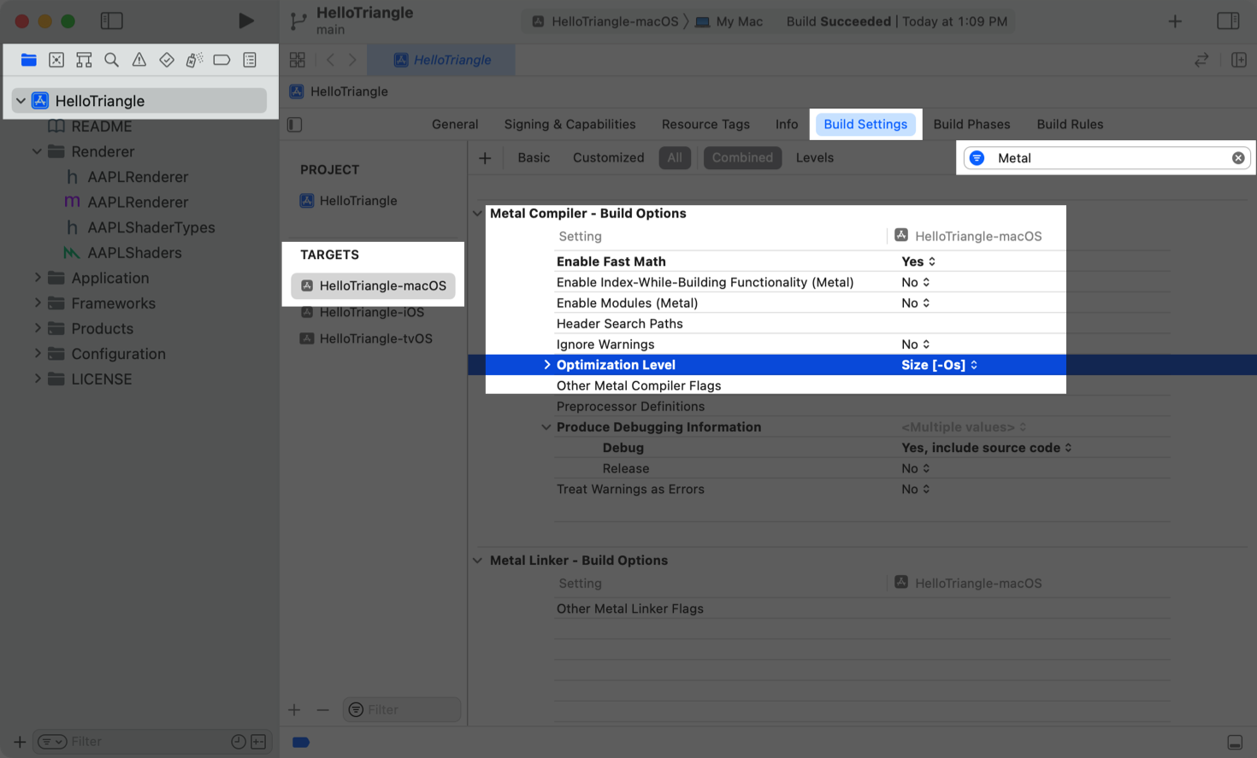
Task: Open the Signing & Capabilities tab
Action: point(569,124)
